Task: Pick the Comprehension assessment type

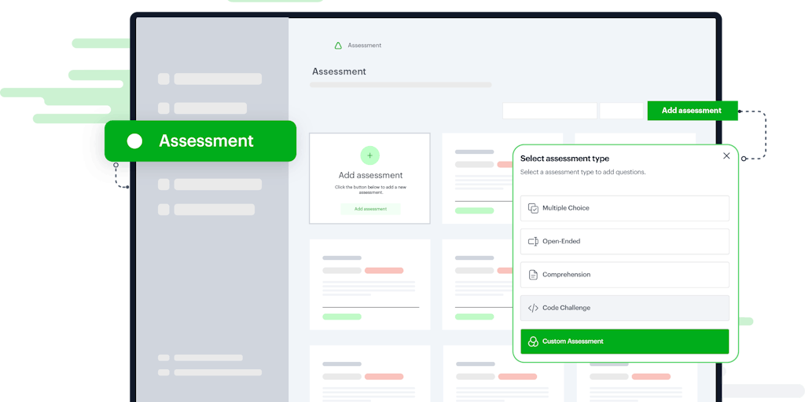Action: point(624,275)
